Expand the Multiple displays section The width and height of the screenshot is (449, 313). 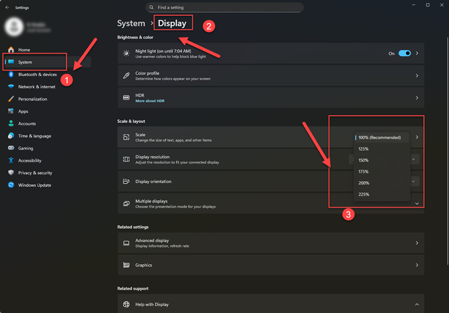point(417,204)
